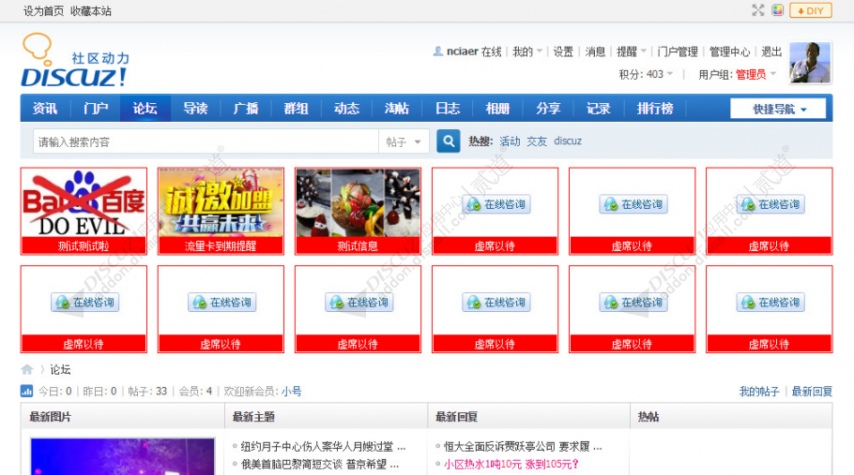The image size is (854, 475).
Task: Click hot search term discuz
Action: coord(568,141)
